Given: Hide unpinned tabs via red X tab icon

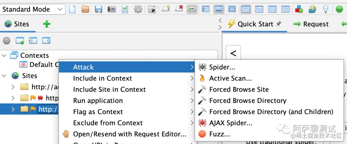Looking at the screenshot, I should [x=179, y=9].
